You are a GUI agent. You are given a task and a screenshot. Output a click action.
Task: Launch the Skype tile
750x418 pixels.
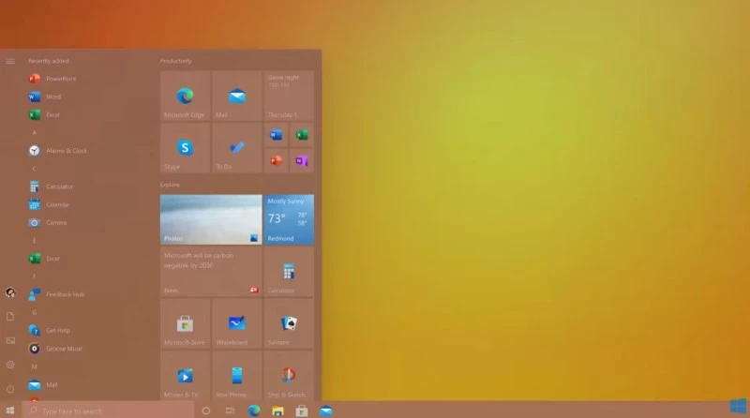point(185,148)
